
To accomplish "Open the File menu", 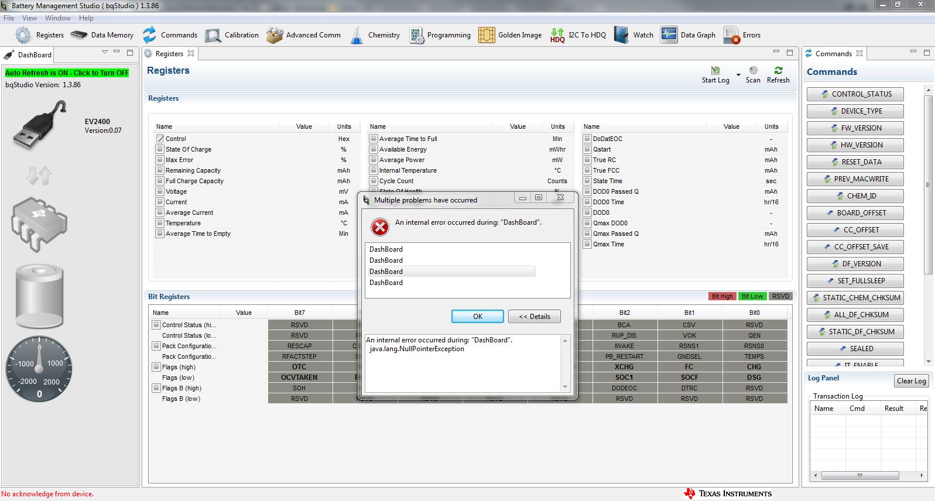I will tap(9, 18).
